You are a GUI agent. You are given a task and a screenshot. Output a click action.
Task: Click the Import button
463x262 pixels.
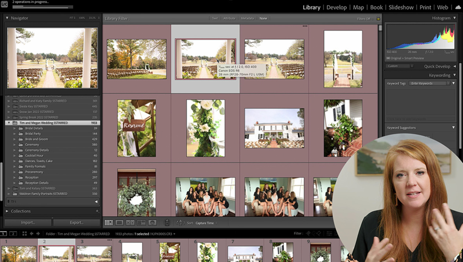click(28, 223)
